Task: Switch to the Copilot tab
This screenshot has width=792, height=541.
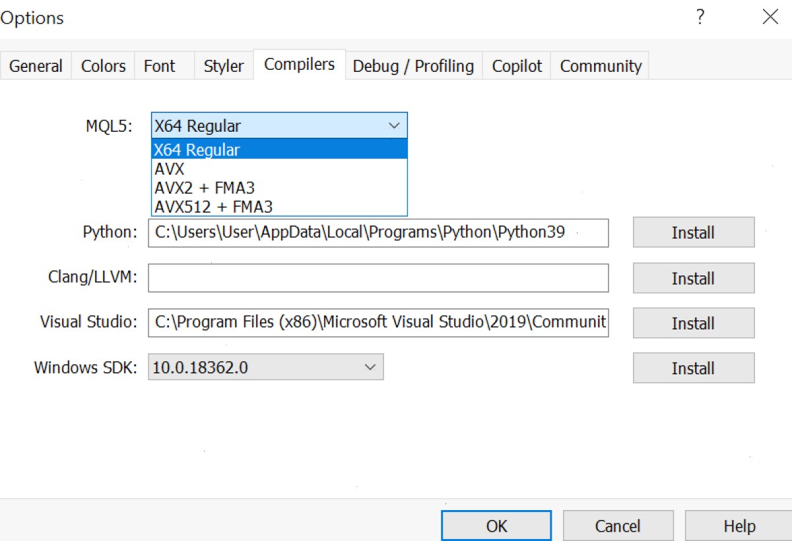Action: tap(517, 66)
